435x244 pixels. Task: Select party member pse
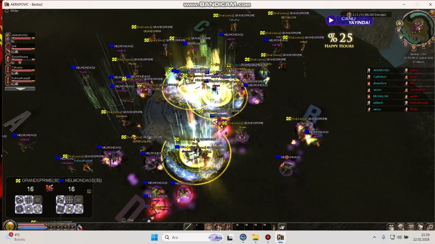pos(8,48)
